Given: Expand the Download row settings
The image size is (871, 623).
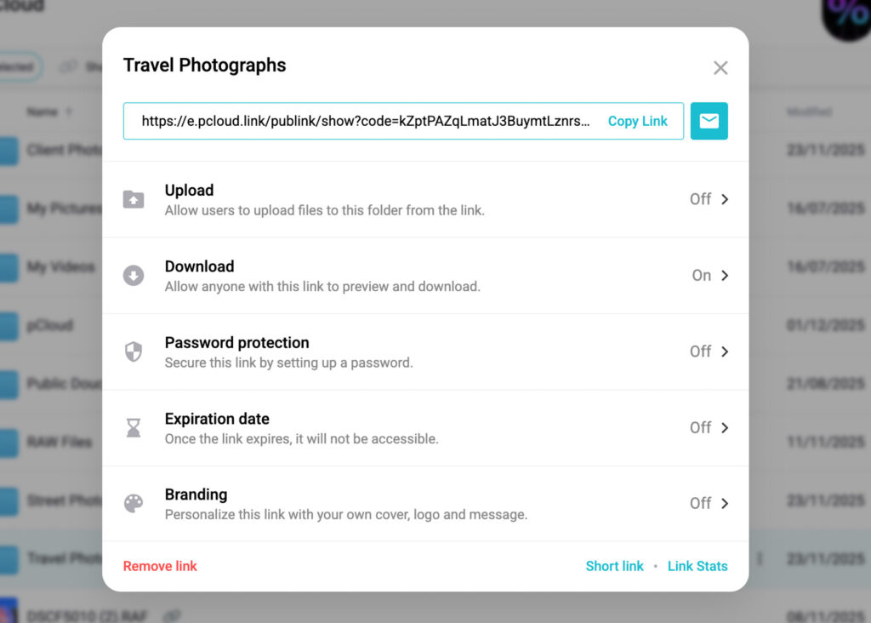Looking at the screenshot, I should pos(725,275).
